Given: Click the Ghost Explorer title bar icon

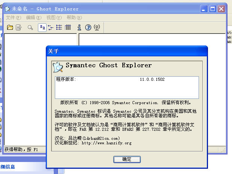Looking at the screenshot, I should 8,9.
